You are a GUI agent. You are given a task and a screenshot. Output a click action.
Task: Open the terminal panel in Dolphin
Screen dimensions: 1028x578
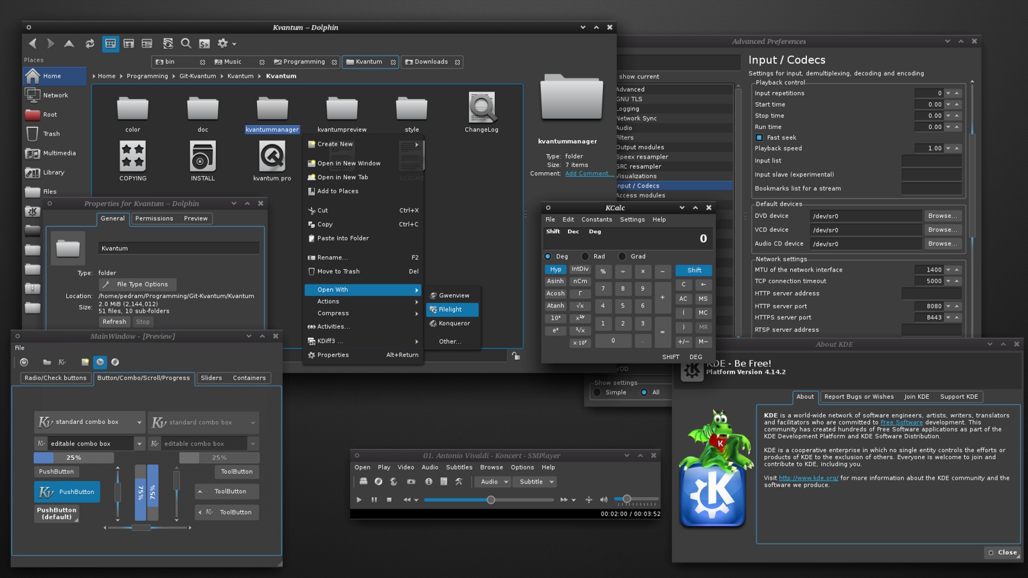click(x=204, y=44)
